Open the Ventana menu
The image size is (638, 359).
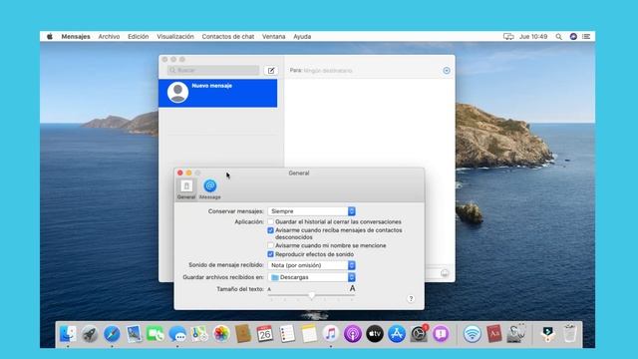[273, 37]
